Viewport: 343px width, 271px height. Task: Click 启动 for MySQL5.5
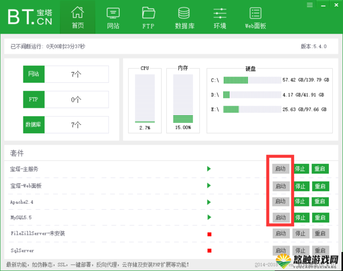[x=281, y=217]
